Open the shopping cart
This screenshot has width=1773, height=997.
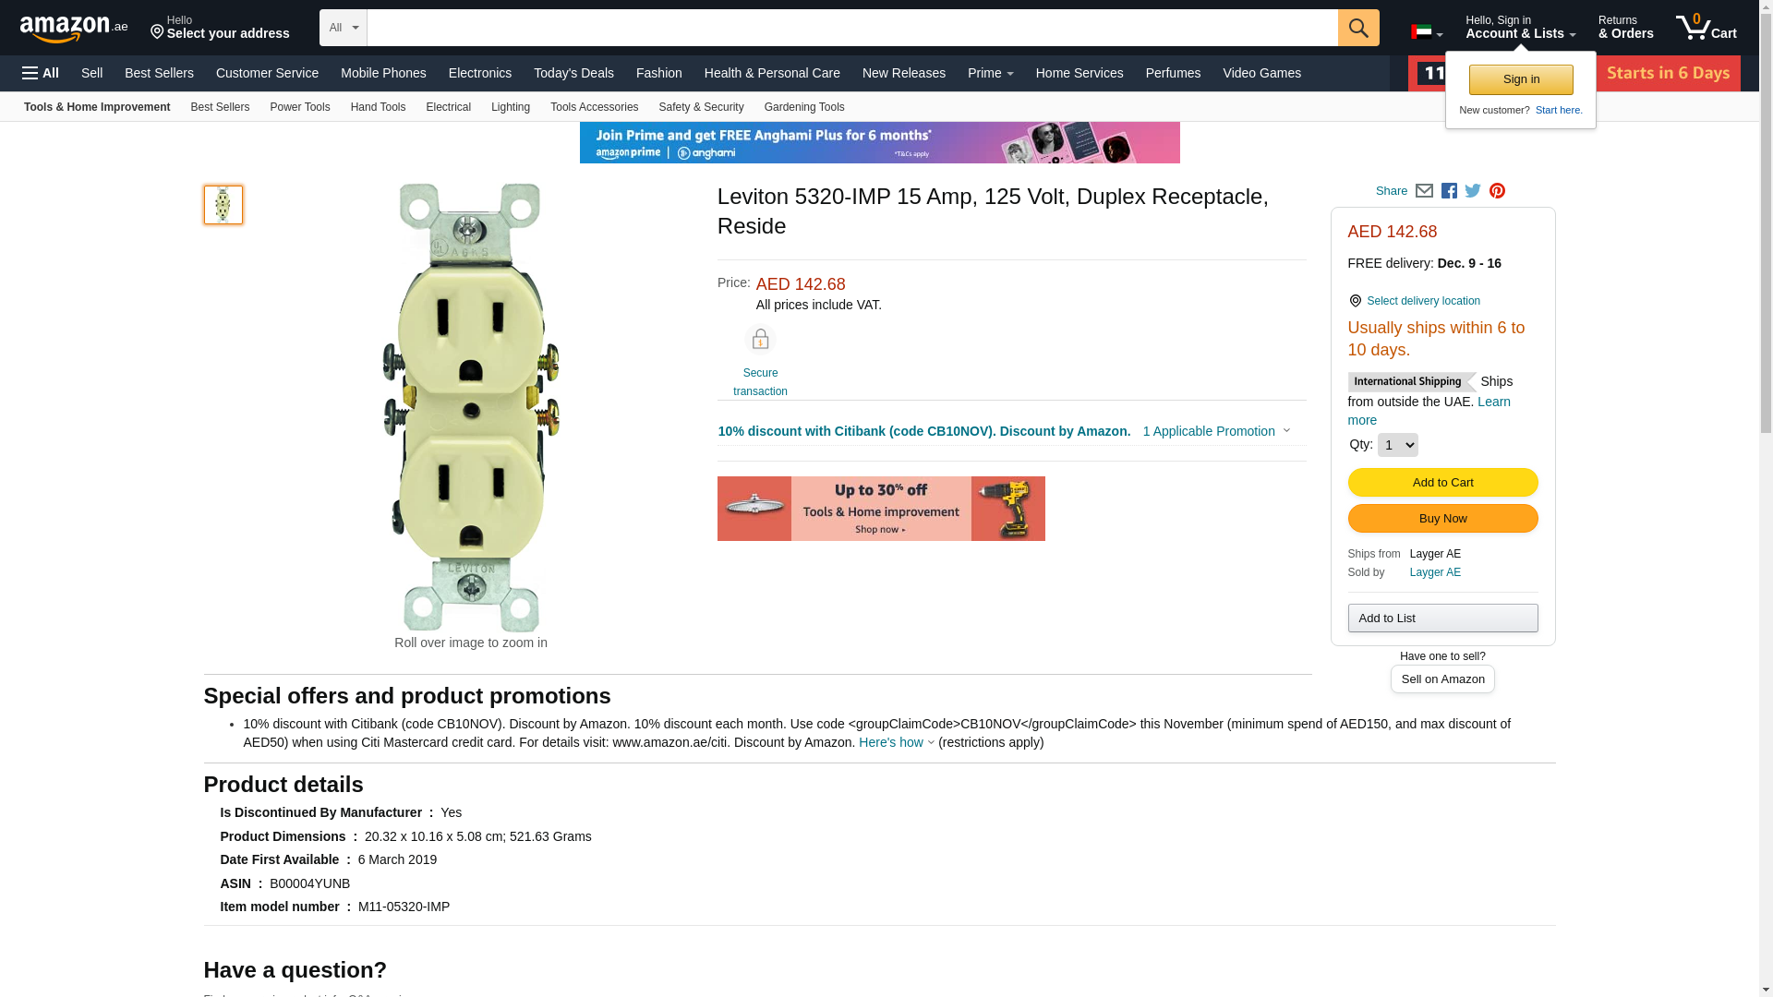coord(1706,28)
